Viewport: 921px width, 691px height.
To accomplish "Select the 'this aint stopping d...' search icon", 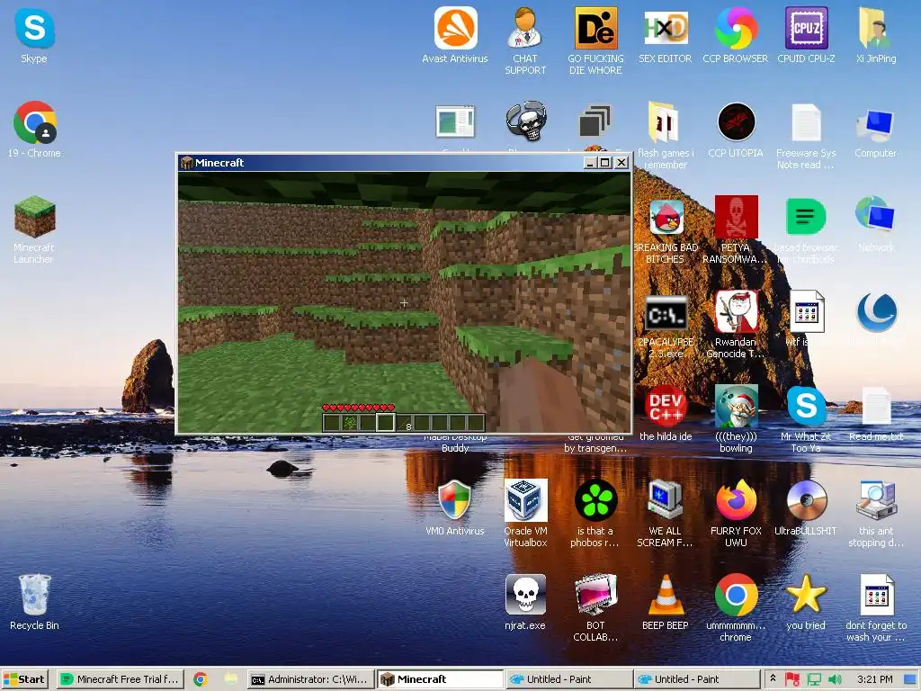I will [x=876, y=500].
